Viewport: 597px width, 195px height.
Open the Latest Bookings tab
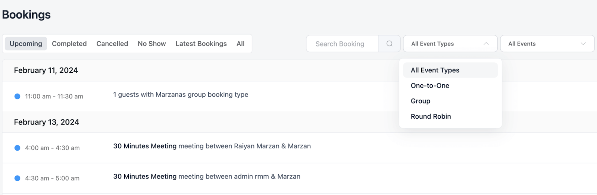(201, 44)
